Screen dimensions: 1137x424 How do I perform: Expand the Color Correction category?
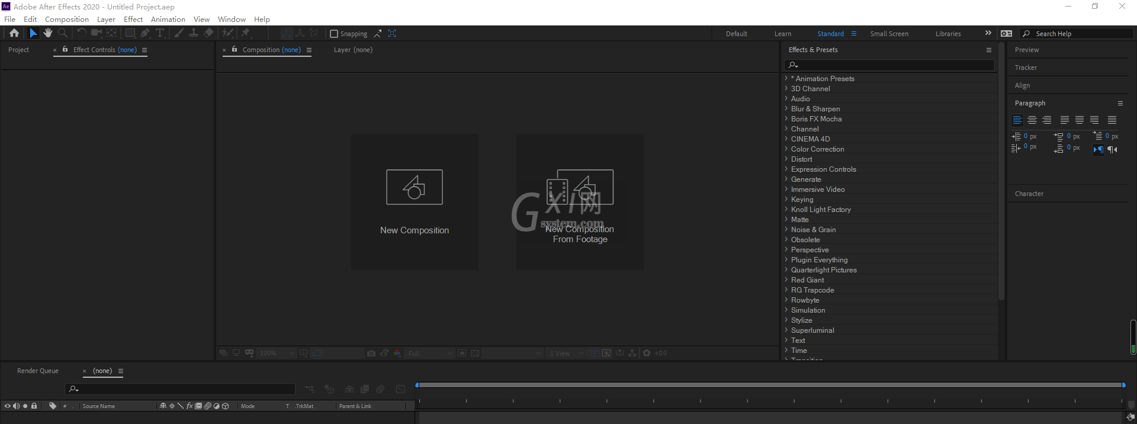coord(786,149)
